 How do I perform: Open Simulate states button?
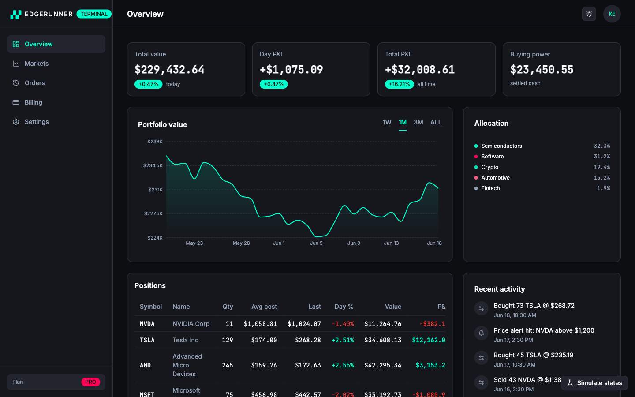pos(594,383)
